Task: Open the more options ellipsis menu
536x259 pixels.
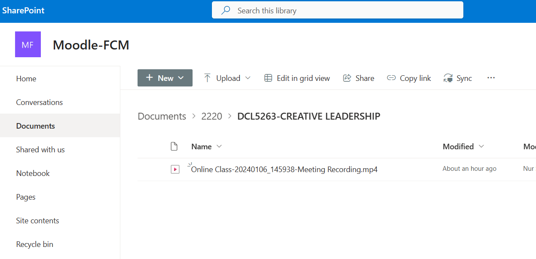Action: pos(491,78)
